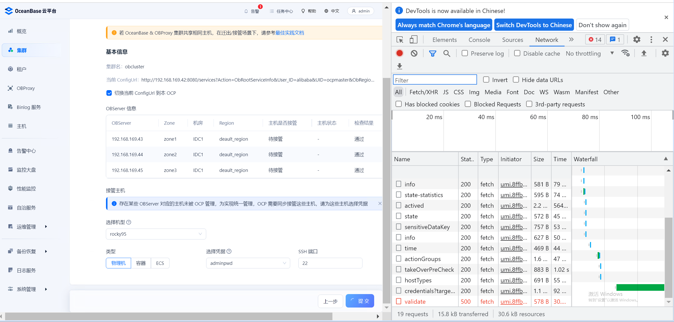Clear the network log with the clear icon

pos(414,53)
